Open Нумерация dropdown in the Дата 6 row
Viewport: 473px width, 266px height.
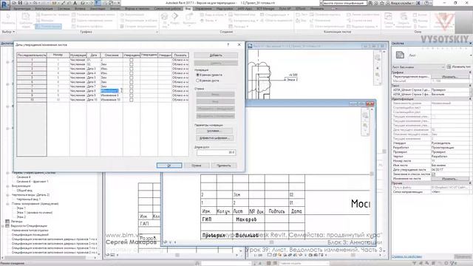(x=78, y=82)
